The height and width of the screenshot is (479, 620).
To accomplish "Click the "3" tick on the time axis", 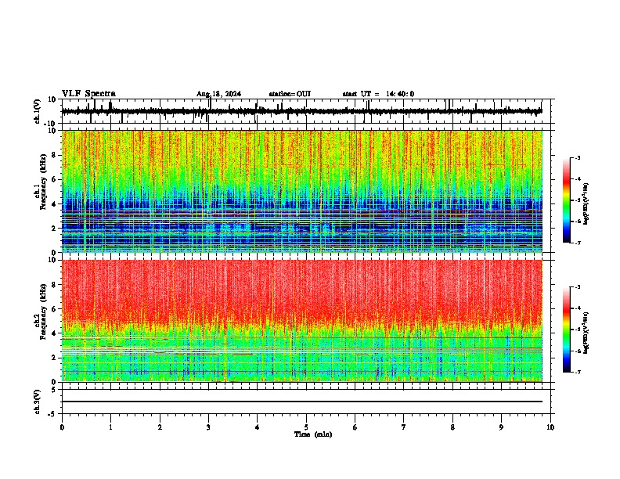I will tap(208, 427).
